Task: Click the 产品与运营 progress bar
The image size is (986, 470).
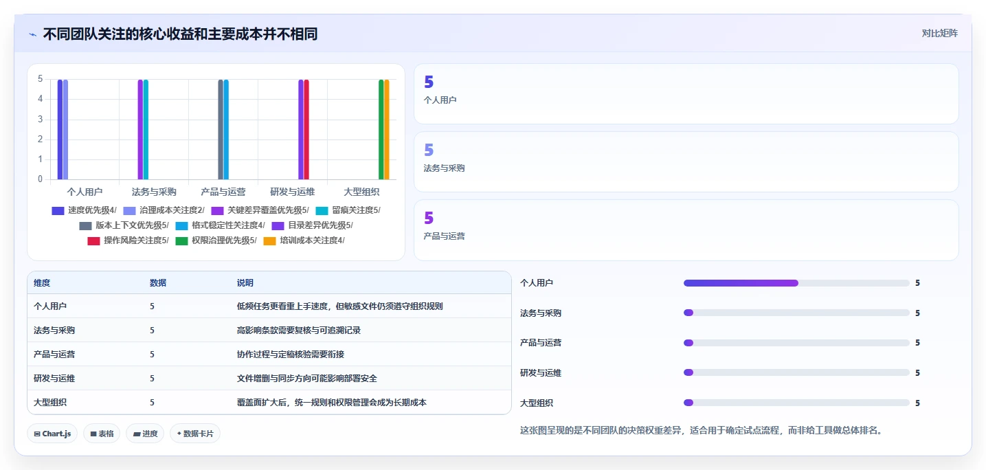Action: [x=796, y=343]
